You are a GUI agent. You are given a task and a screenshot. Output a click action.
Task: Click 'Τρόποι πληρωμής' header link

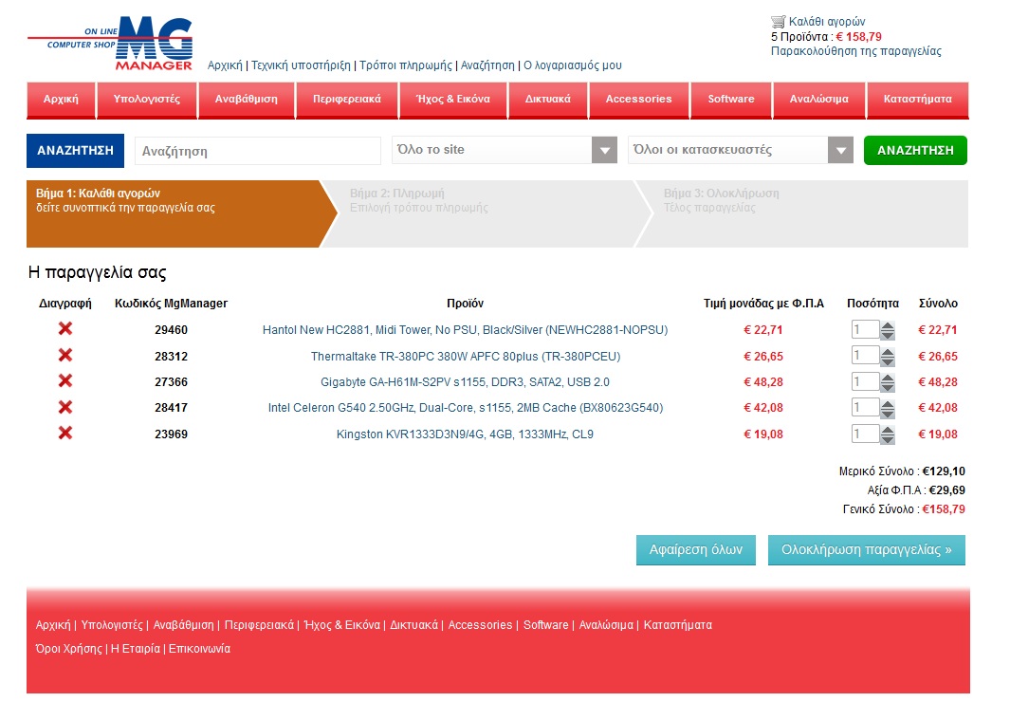(406, 65)
